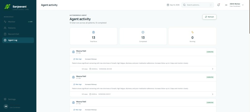Click the LIVE indicator next to Monitor
This screenshot has height=112, width=250.
30,22
